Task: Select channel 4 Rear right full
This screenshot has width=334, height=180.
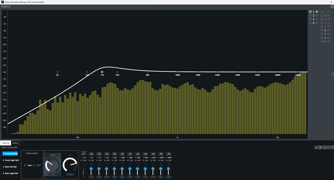Action: tap(10, 173)
